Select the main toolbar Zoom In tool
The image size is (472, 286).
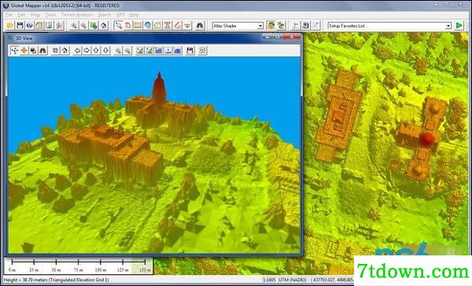click(x=74, y=26)
